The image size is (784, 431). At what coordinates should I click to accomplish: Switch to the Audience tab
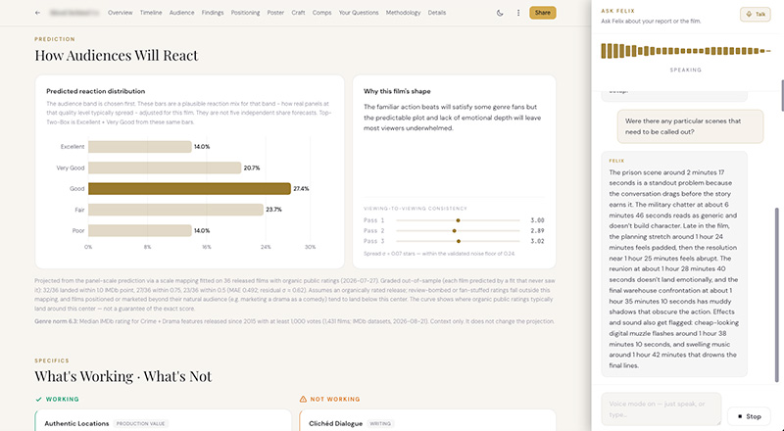coord(181,13)
